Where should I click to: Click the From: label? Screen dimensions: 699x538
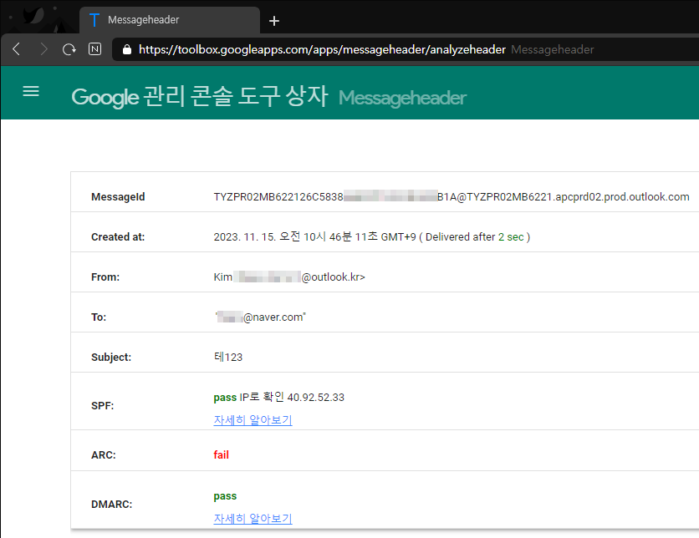105,277
